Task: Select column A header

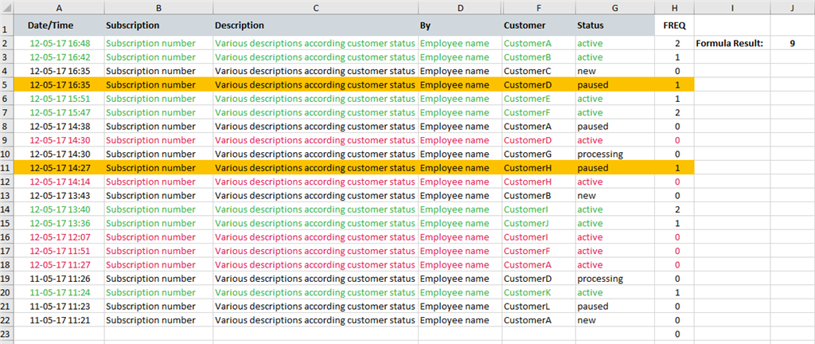Action: point(59,8)
